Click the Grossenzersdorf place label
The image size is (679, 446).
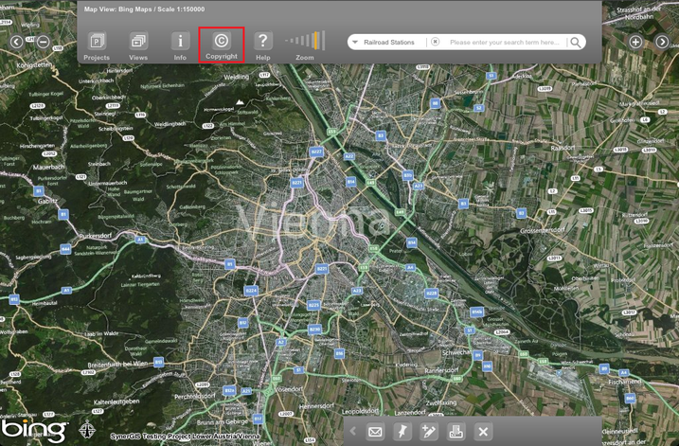pyautogui.click(x=543, y=230)
